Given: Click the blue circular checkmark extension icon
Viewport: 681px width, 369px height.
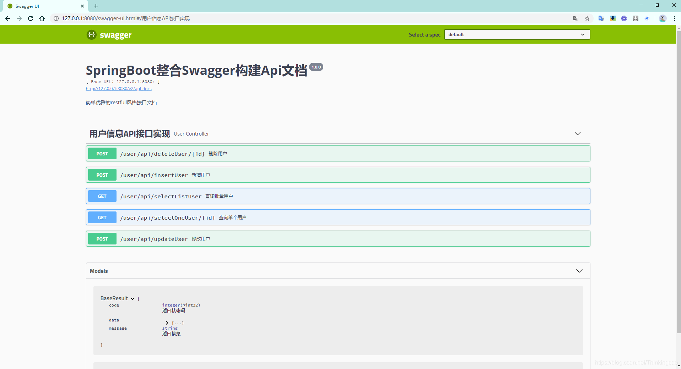Looking at the screenshot, I should [x=624, y=18].
